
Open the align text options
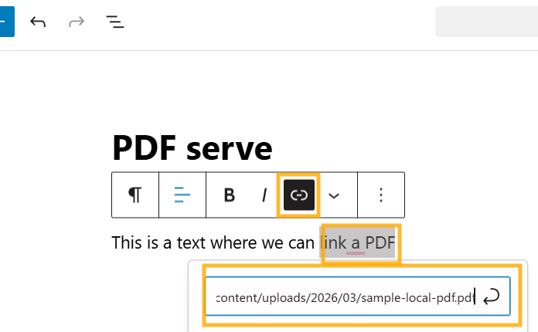[x=182, y=195]
